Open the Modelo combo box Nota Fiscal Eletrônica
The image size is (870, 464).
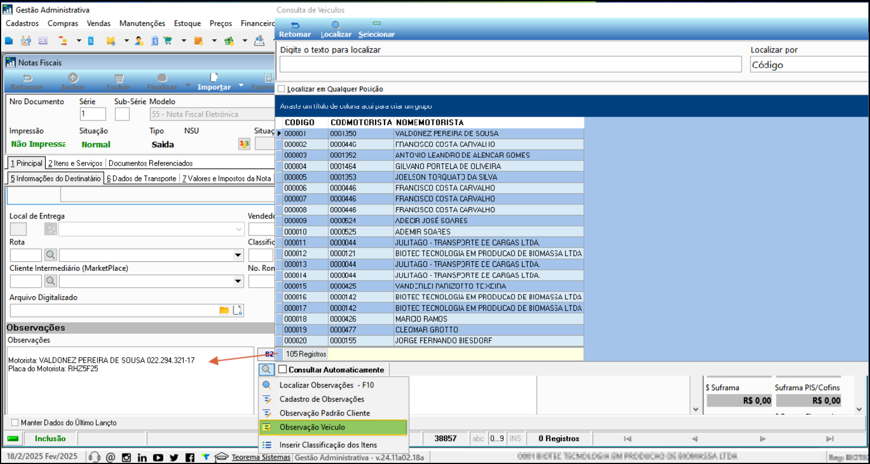[212, 114]
